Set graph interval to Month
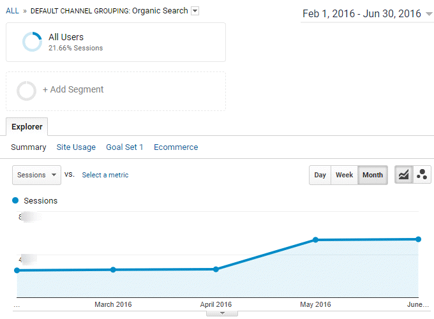Screen dimensions: 434x319 coord(373,175)
